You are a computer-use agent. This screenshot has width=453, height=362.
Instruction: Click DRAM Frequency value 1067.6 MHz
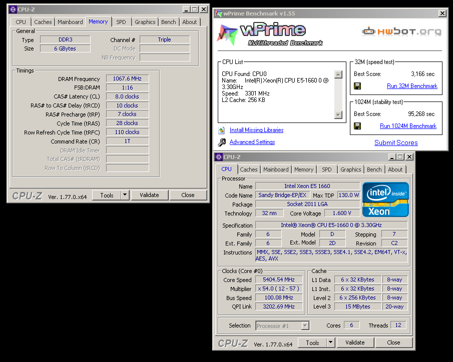coord(128,78)
